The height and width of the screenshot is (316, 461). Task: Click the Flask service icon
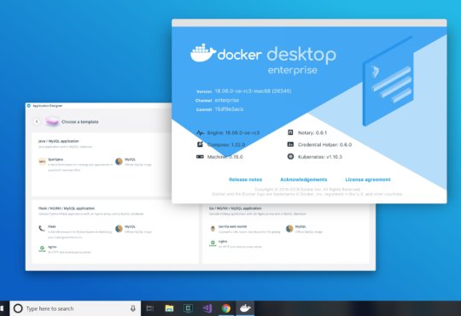42,228
